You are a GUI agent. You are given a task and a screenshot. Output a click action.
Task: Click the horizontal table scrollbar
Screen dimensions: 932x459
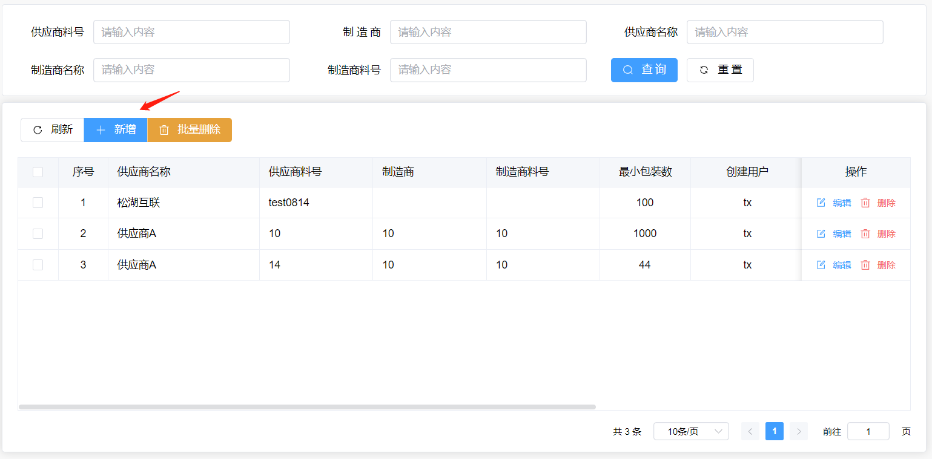click(307, 407)
